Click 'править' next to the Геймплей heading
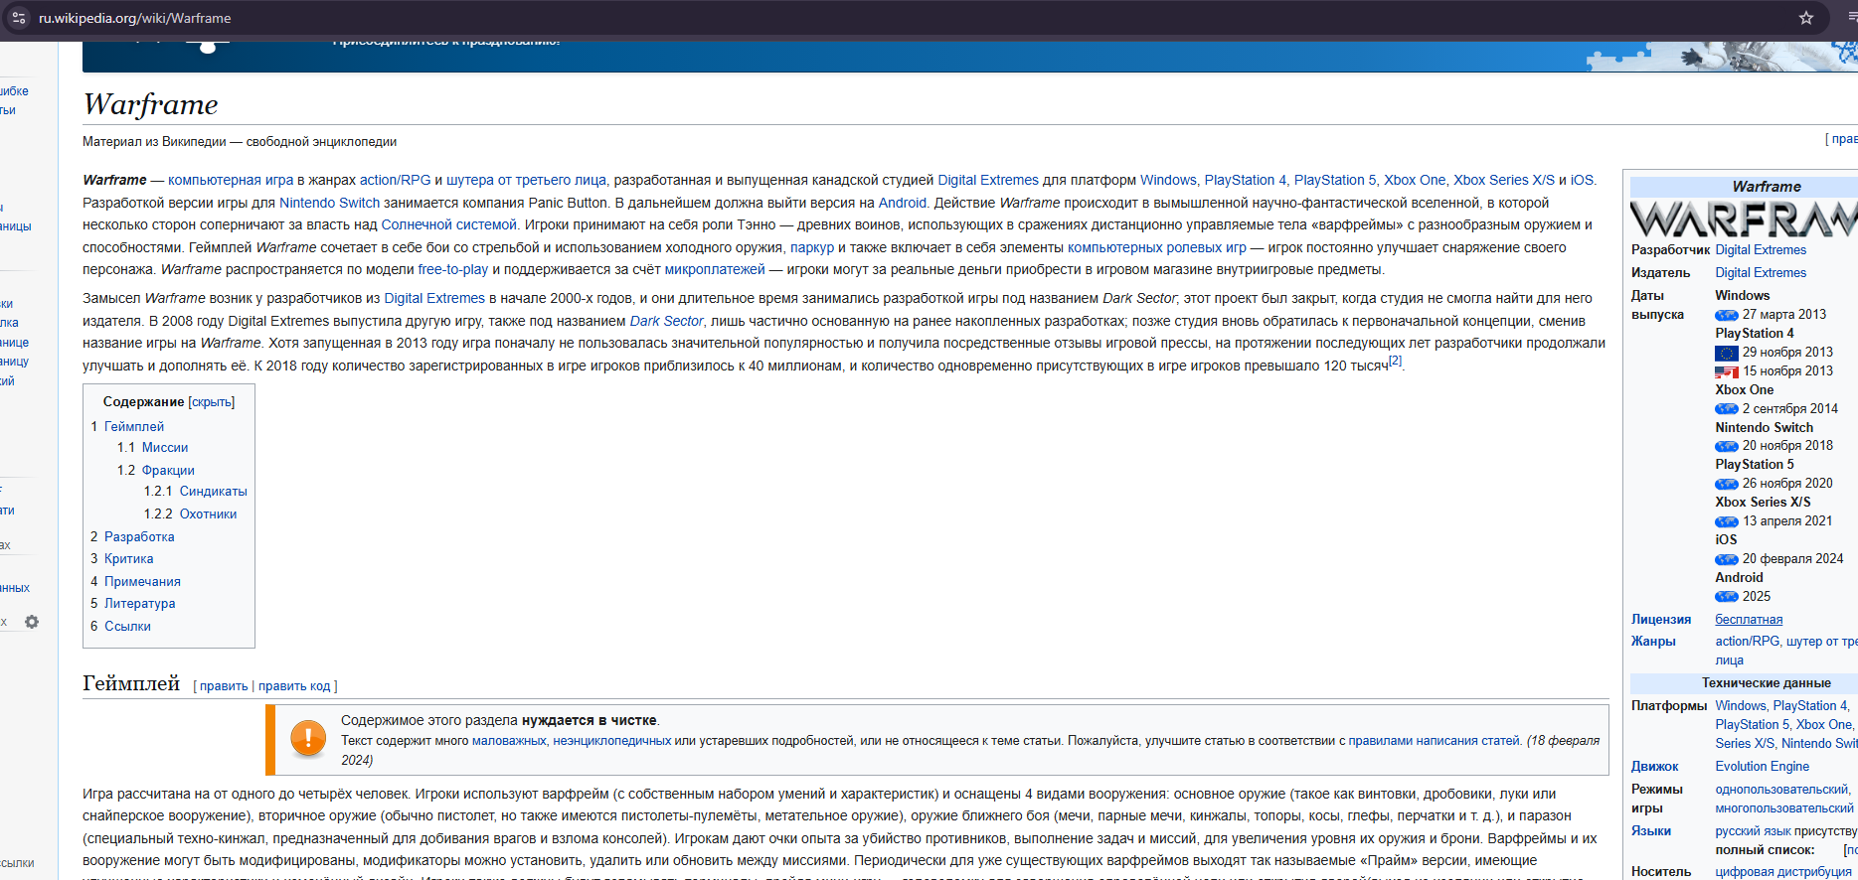 tap(224, 686)
